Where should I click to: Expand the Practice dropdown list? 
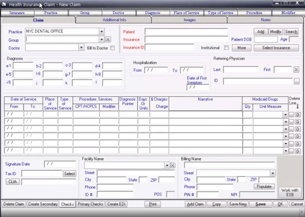102,32
